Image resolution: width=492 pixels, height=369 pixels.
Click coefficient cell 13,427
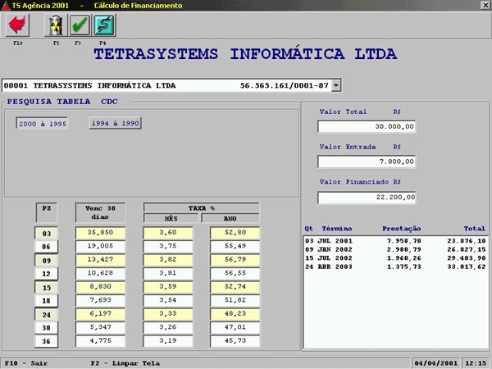[x=100, y=260]
